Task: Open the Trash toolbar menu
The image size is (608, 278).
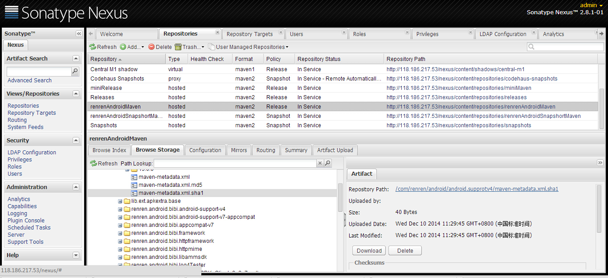Action: click(189, 47)
